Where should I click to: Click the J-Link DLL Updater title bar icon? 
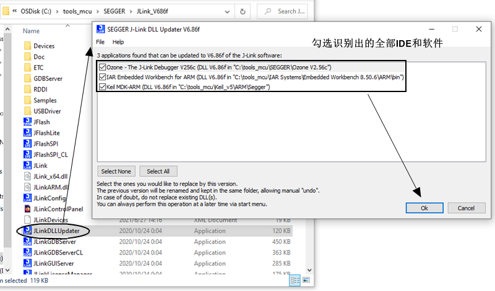click(100, 29)
